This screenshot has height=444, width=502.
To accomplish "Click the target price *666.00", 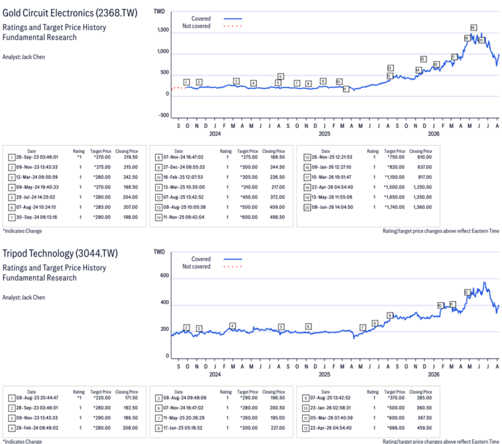I will 395,428.
